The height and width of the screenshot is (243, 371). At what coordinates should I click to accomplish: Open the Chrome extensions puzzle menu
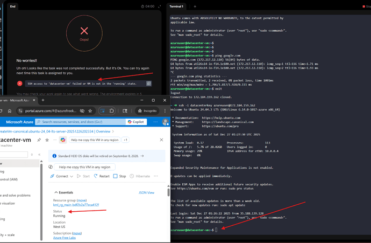pyautogui.click(x=111, y=110)
